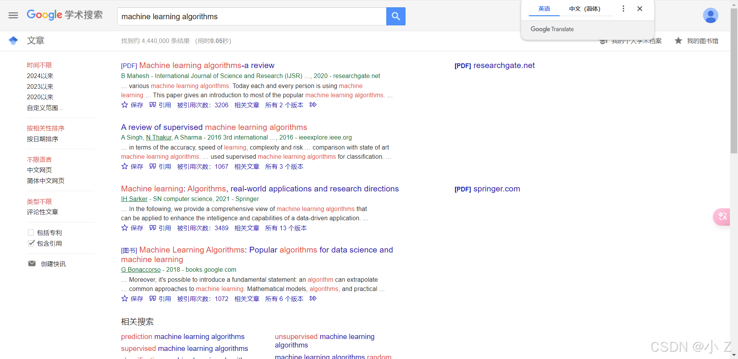Select 不限语言 language filter
738x359 pixels.
pyautogui.click(x=39, y=160)
